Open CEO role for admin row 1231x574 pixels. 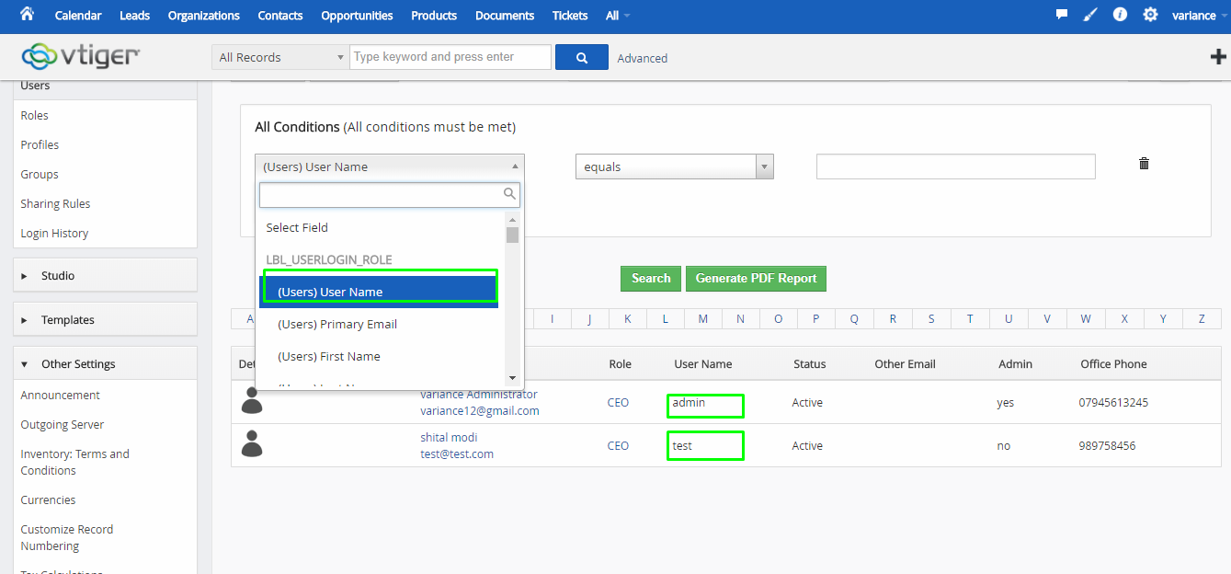coord(618,402)
